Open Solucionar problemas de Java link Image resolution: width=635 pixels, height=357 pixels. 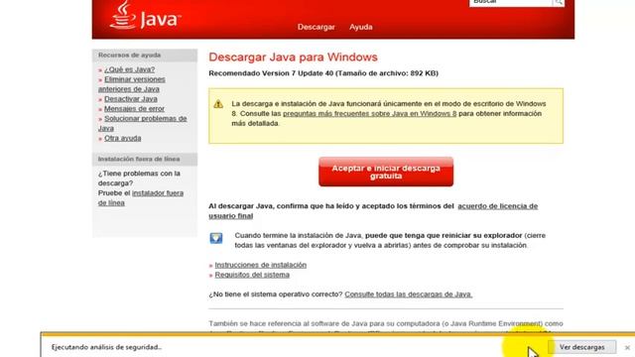coord(143,123)
